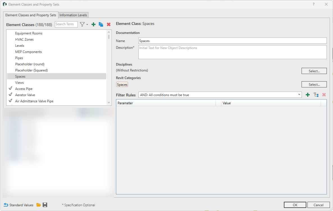Click the Aerator Valve class icon

pos(10,95)
